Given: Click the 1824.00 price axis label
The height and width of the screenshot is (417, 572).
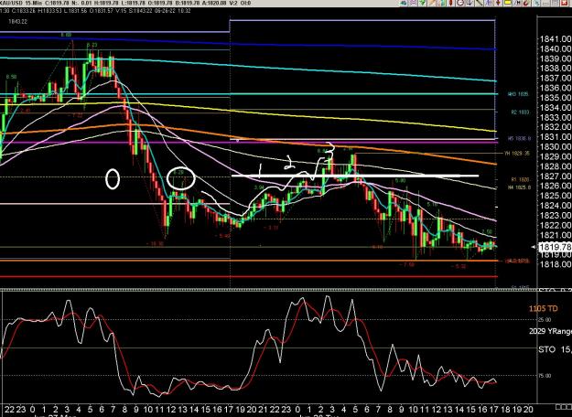Looking at the screenshot, I should [x=556, y=206].
